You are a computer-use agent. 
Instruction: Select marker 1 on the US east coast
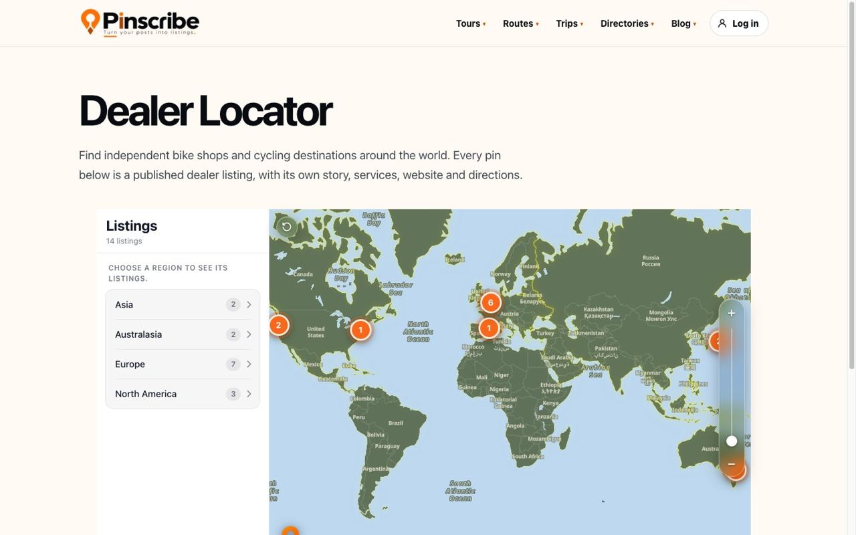pyautogui.click(x=360, y=329)
